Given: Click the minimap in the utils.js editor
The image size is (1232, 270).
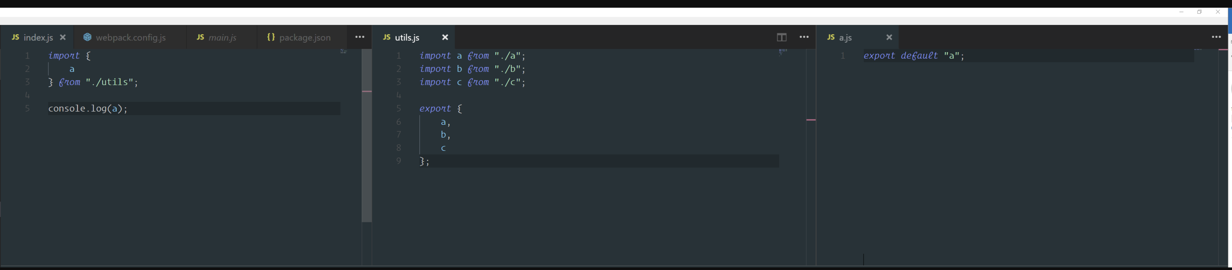Looking at the screenshot, I should click(x=783, y=52).
